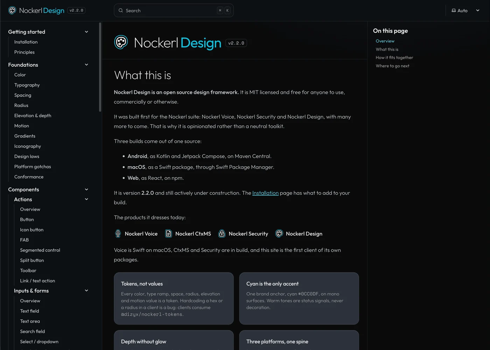Click the Three platforms, one spine card
Screen dimensions: 490x350
click(x=299, y=340)
